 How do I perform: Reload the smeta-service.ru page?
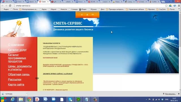[10, 6]
